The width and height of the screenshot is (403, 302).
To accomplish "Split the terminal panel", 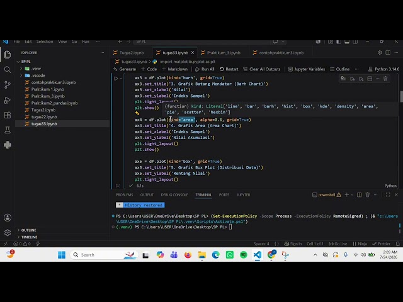I will point(360,194).
